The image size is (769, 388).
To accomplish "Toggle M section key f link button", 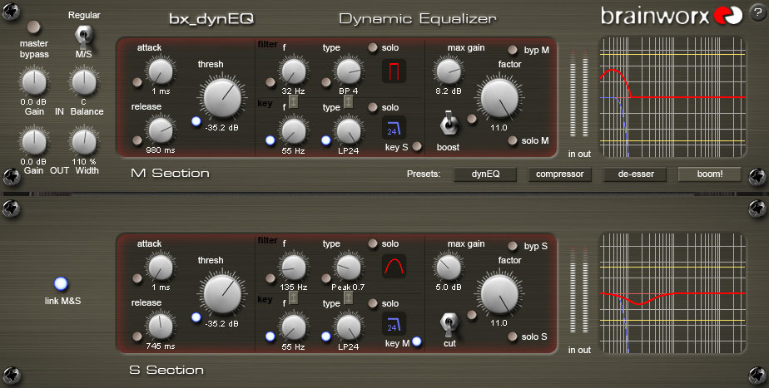I will click(x=293, y=102).
